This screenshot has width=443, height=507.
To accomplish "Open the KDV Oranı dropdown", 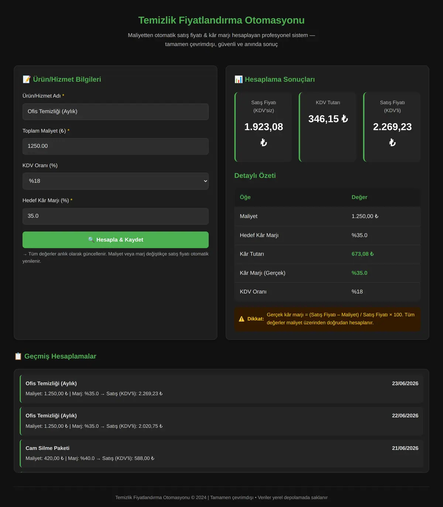I will click(116, 181).
